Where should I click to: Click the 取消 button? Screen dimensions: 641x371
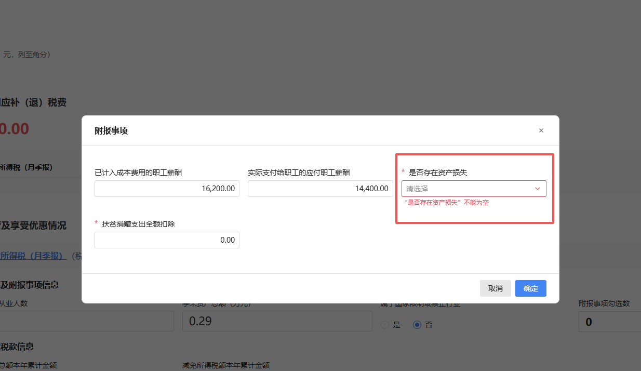(495, 288)
